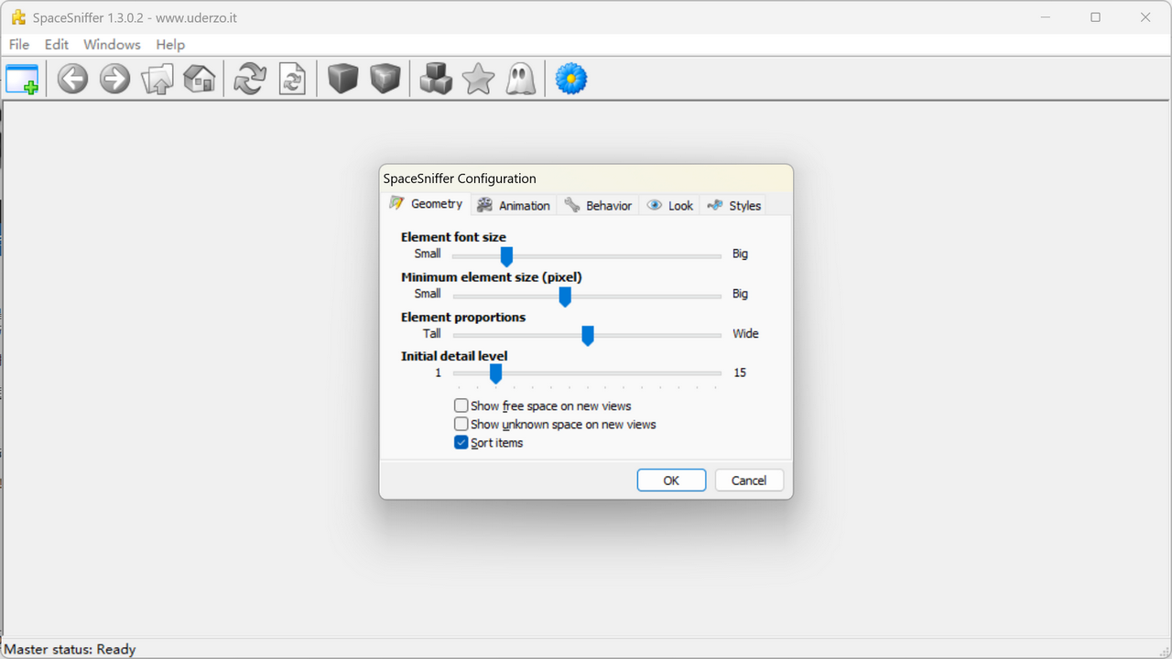Open the File menu
This screenshot has height=659, width=1172.
[18, 44]
